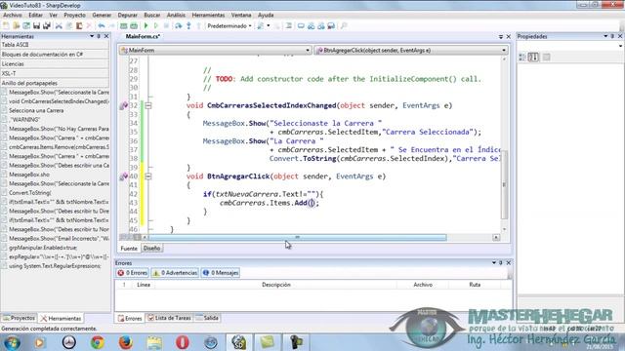Open Depurar menu

pos(128,16)
